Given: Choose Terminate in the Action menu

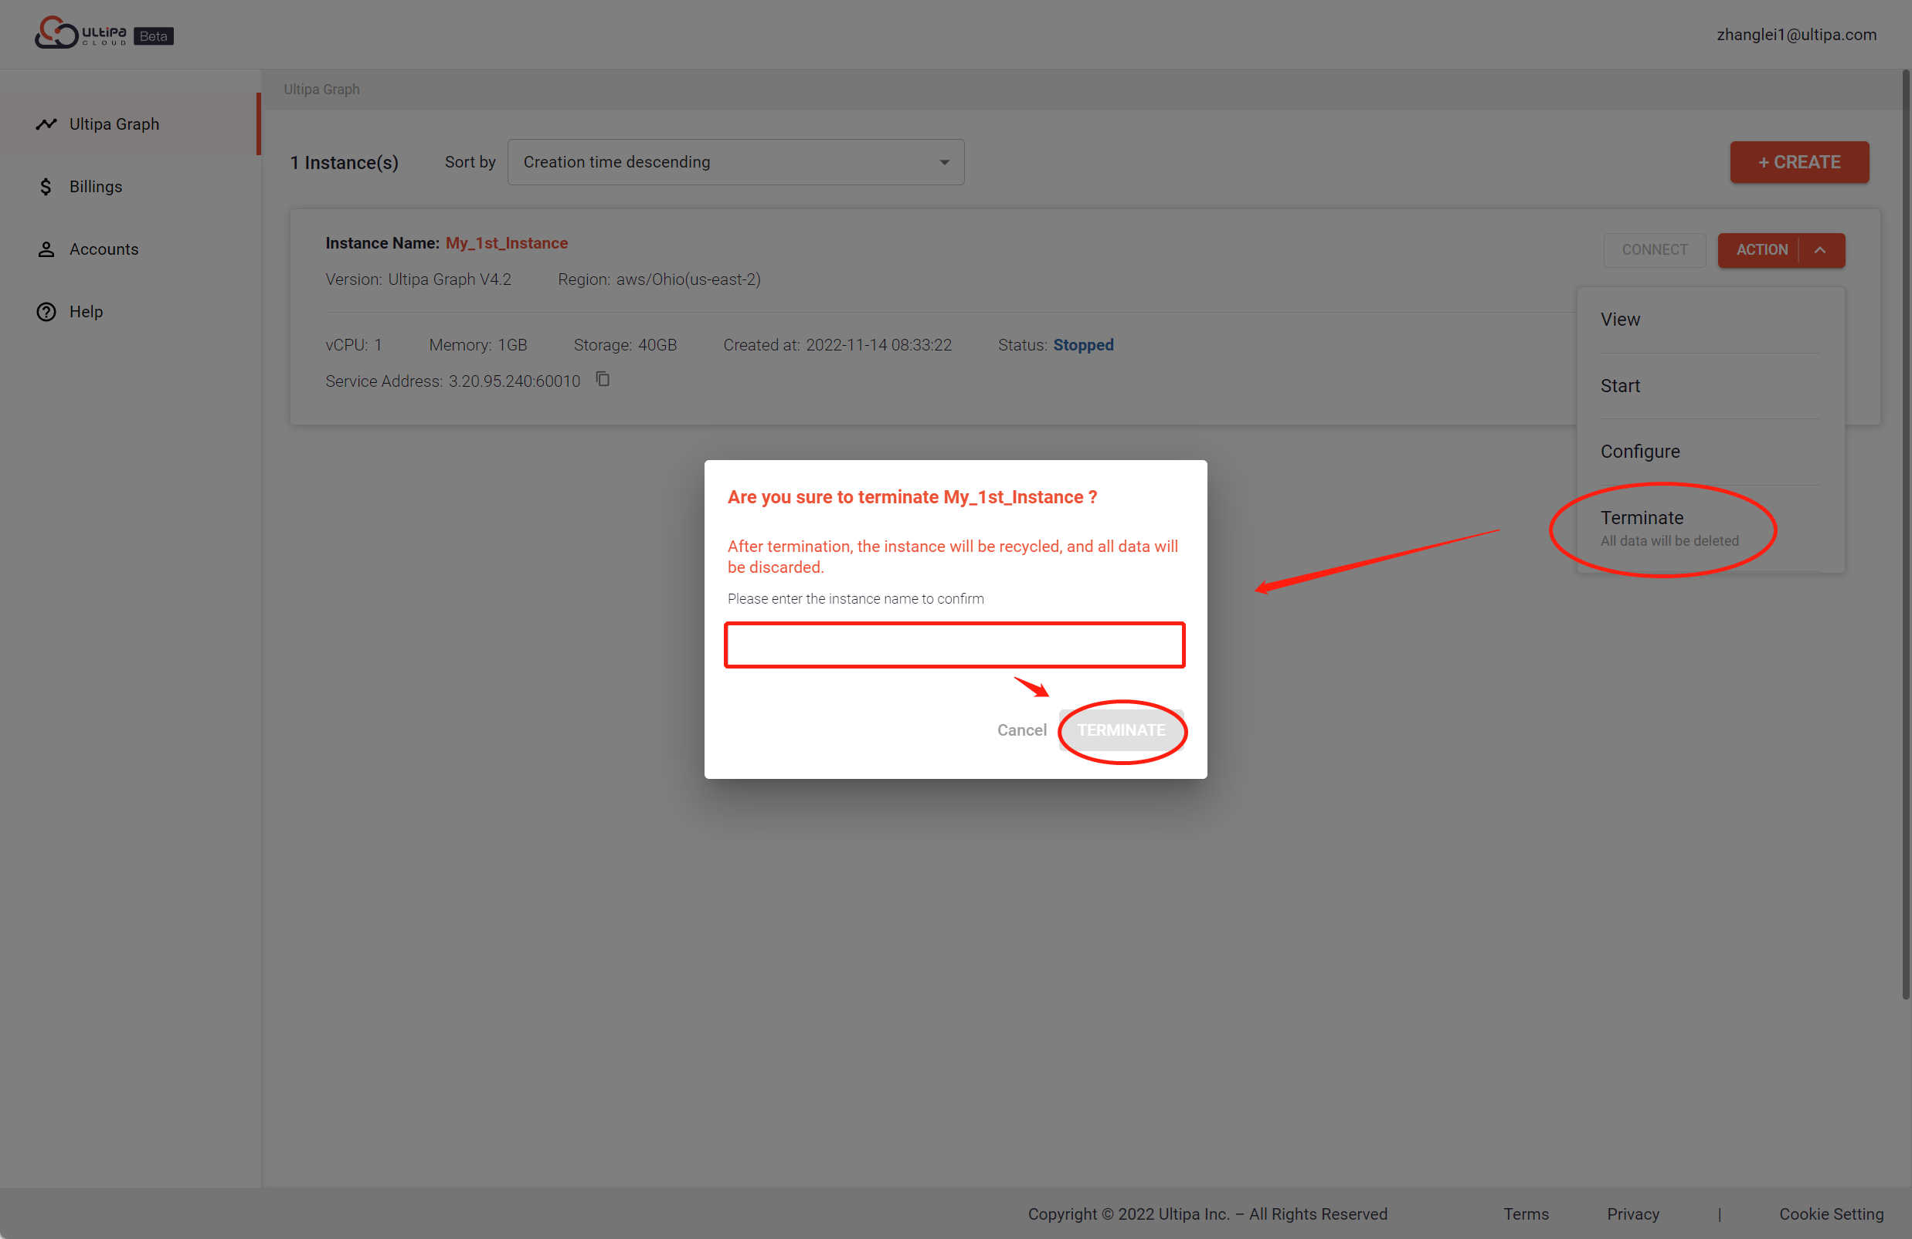Looking at the screenshot, I should [1710, 528].
